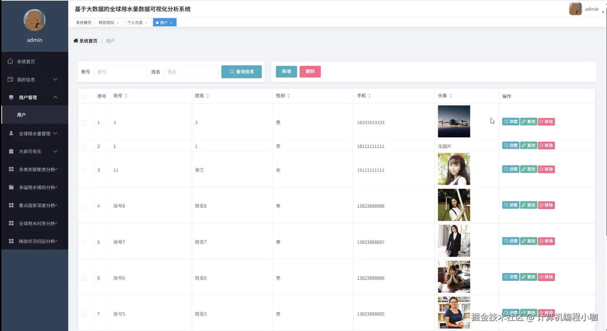607x331 pixels.
Task: Expand the 重点国家深度分析 chevron
Action: coord(56,205)
